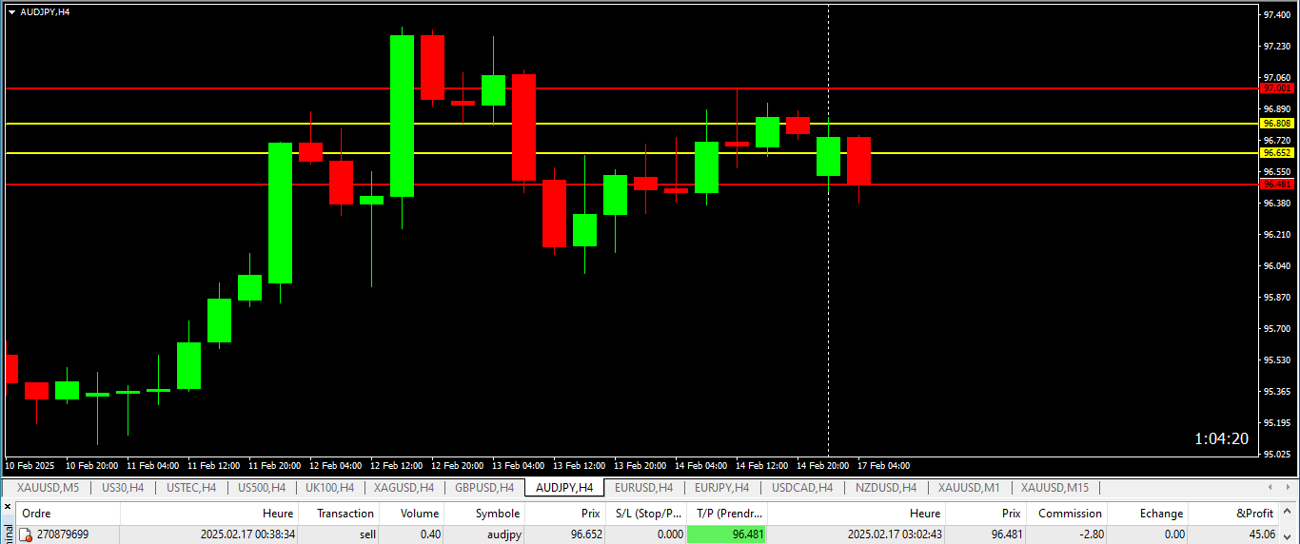
Task: Switch to the XAGUSD,H4 chart tab
Action: [404, 488]
